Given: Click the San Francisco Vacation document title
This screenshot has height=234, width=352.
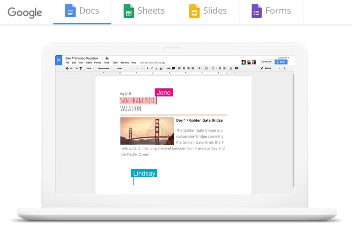Looking at the screenshot, I should pos(82,58).
